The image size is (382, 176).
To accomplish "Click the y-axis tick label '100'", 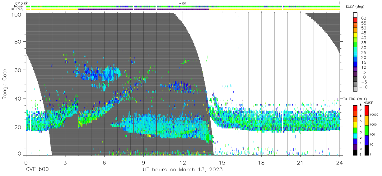I will tap(16, 15).
